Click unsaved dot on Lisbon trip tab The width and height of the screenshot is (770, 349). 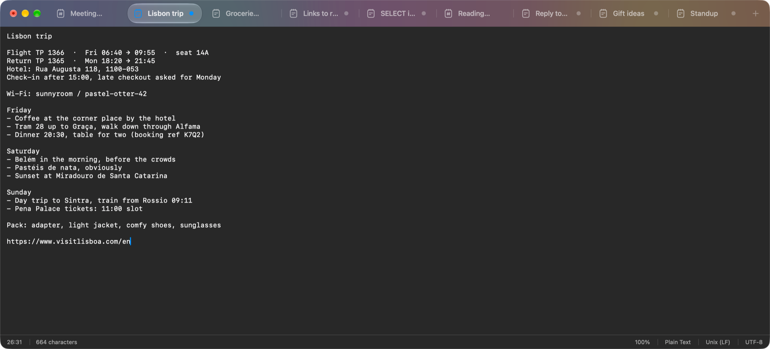[x=191, y=13]
